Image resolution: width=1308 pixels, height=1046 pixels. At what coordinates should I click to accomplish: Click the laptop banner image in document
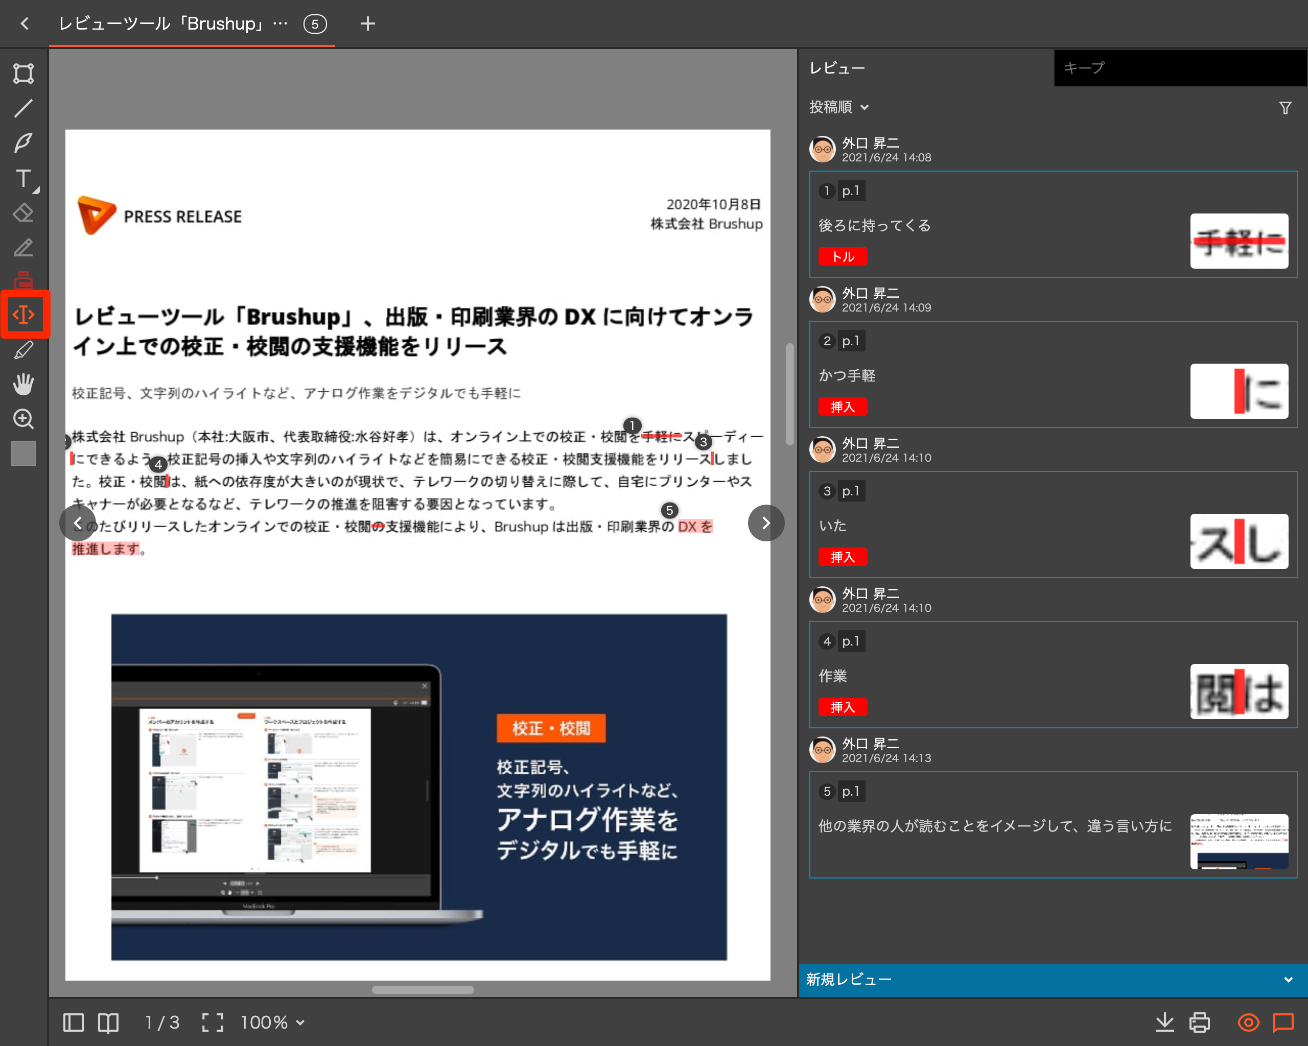[x=418, y=787]
